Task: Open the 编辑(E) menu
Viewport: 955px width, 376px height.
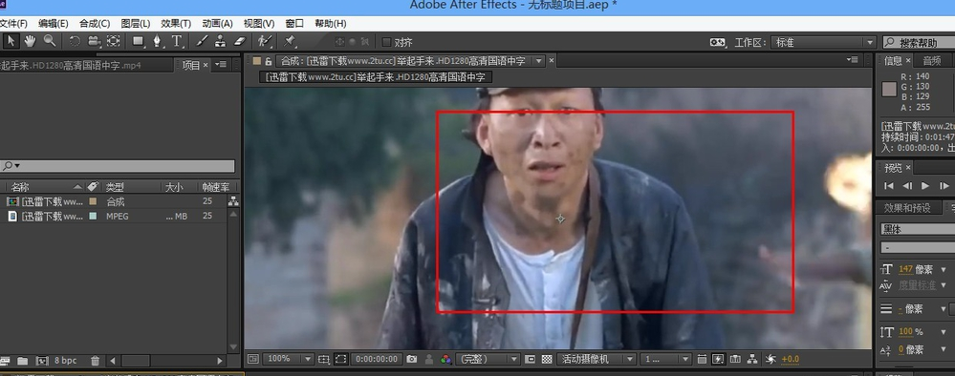Action: (53, 24)
